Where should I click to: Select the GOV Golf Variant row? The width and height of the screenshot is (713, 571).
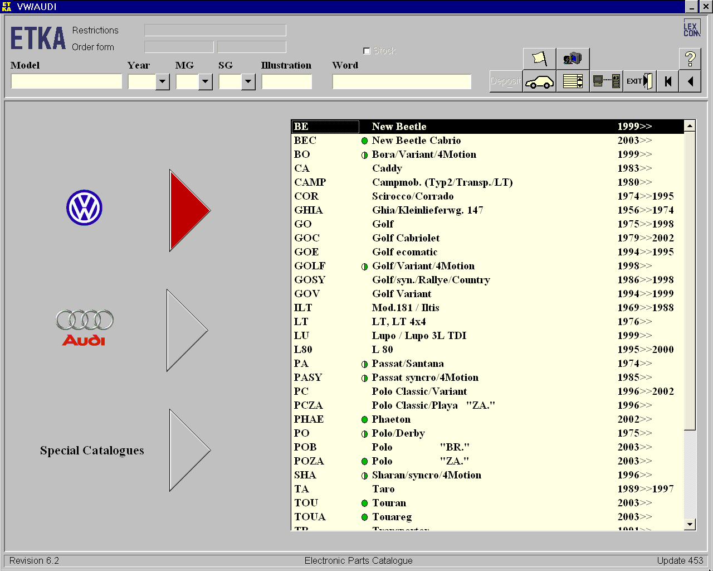(487, 294)
